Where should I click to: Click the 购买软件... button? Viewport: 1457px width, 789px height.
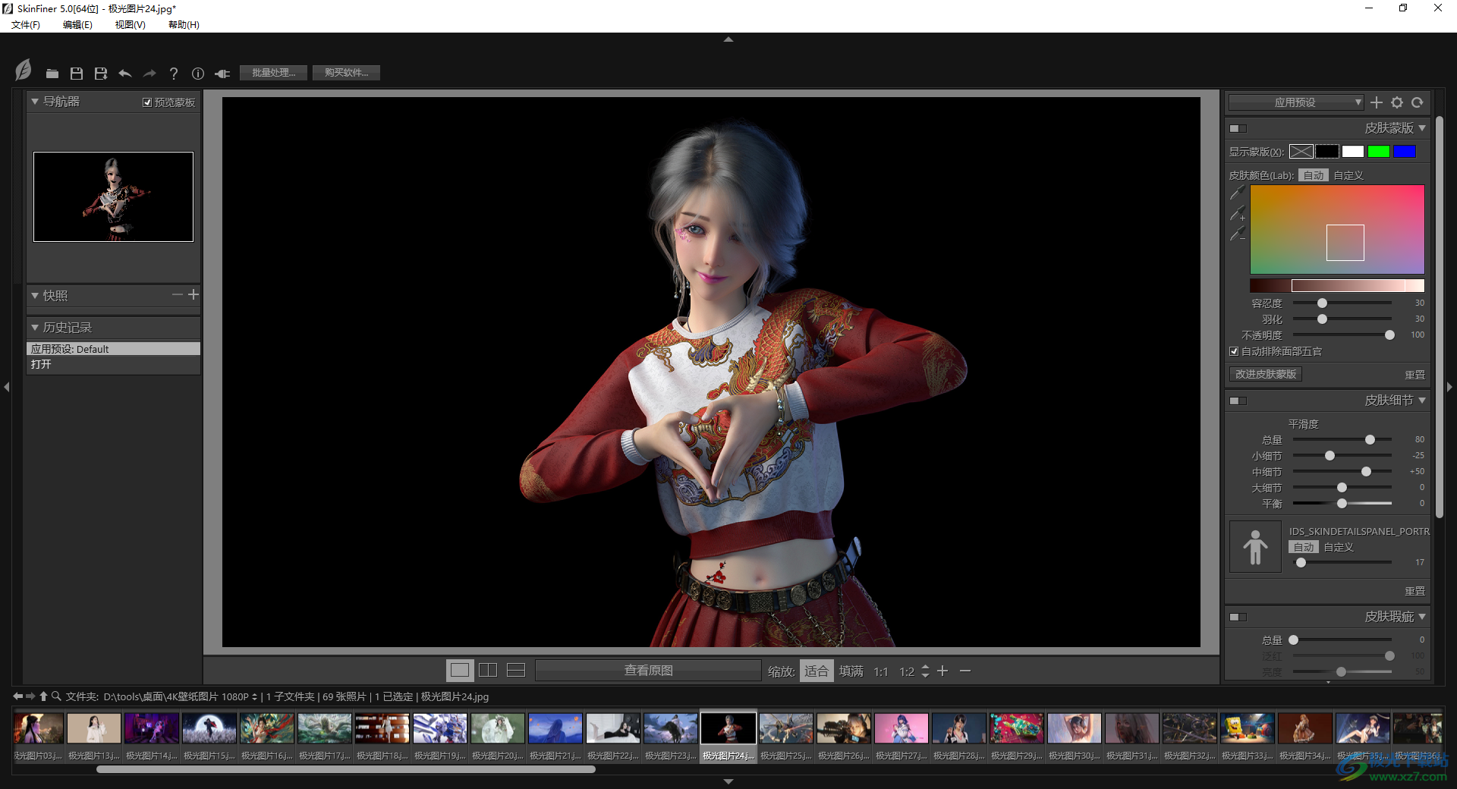(347, 73)
